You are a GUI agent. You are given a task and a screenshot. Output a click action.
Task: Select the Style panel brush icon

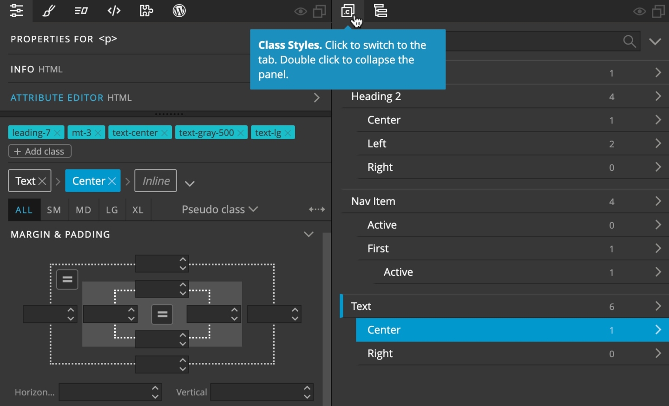pyautogui.click(x=49, y=11)
